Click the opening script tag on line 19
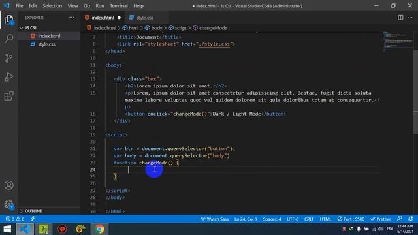The width and height of the screenshot is (418, 235). [x=116, y=135]
